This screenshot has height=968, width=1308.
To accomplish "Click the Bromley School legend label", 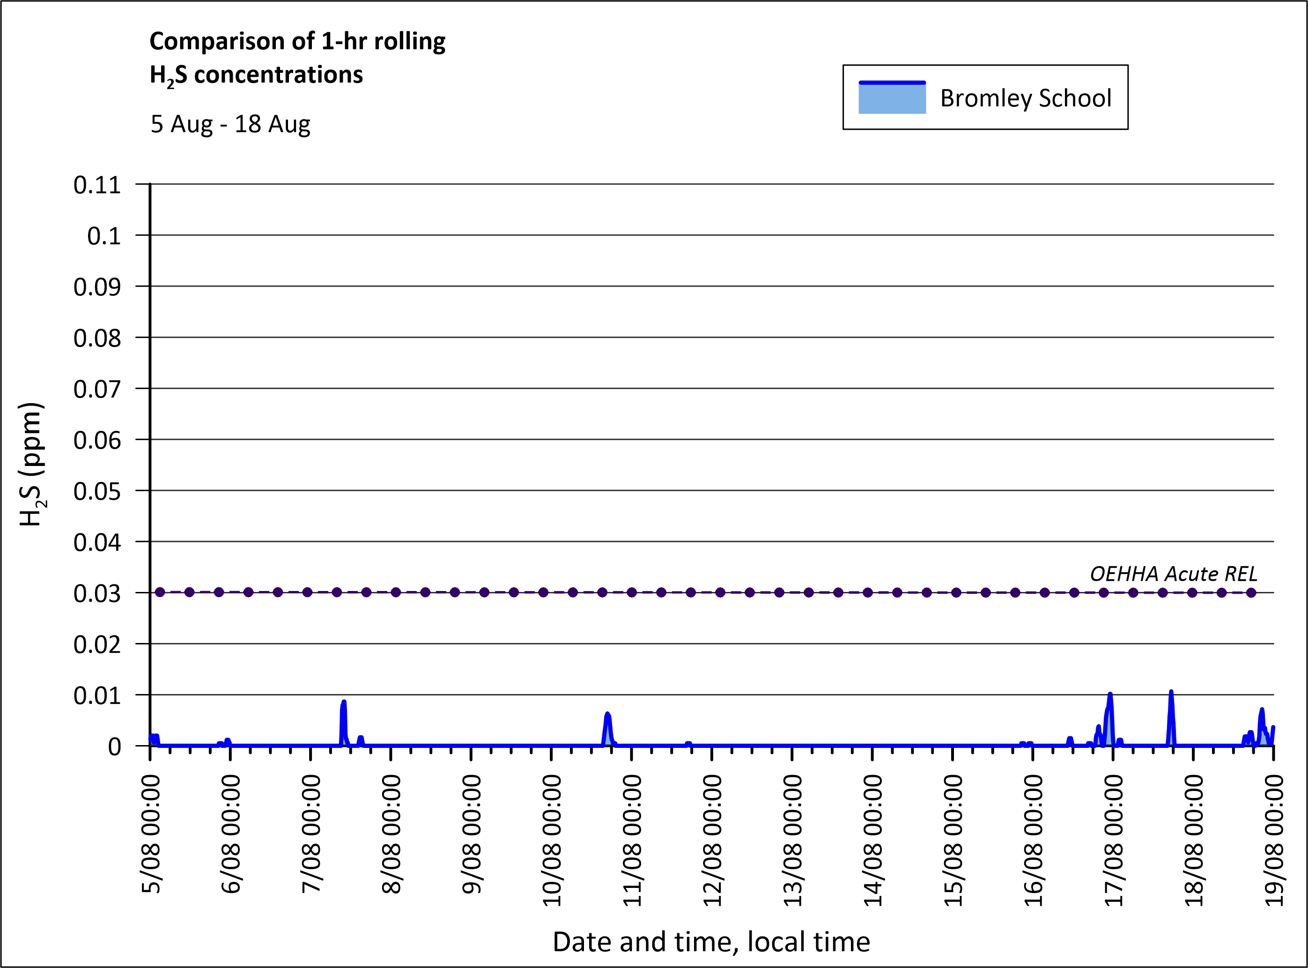I will [x=1025, y=98].
